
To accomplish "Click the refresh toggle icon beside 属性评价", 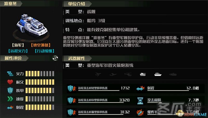I will 55,58.
